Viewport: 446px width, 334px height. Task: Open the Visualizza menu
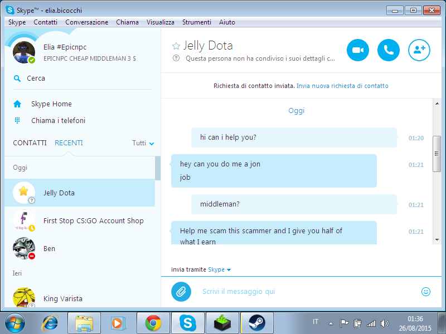coord(161,22)
